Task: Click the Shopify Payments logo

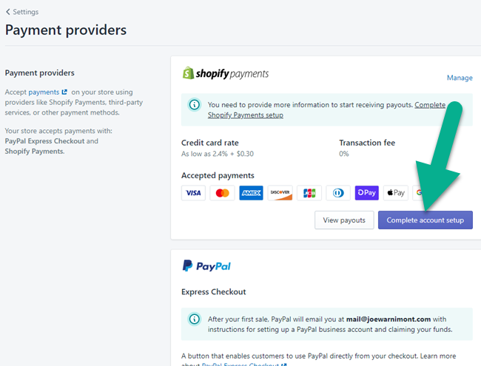Action: 226,74
